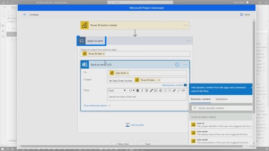Click into the Subject field text
Image resolution: width=269 pixels, height=151 pixels.
pos(147,80)
